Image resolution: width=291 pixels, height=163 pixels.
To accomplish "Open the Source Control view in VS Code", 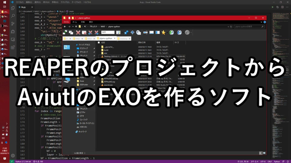I will (13, 24).
